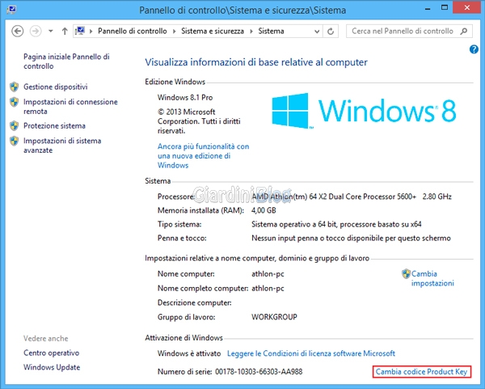Viewport: 485px width, 389px height.
Task: Open Protezione sistema link
Action: [x=54, y=126]
